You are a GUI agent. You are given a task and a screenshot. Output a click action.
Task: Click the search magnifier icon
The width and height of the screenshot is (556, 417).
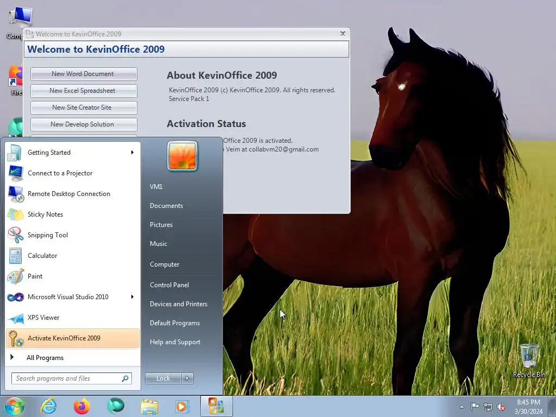click(125, 378)
